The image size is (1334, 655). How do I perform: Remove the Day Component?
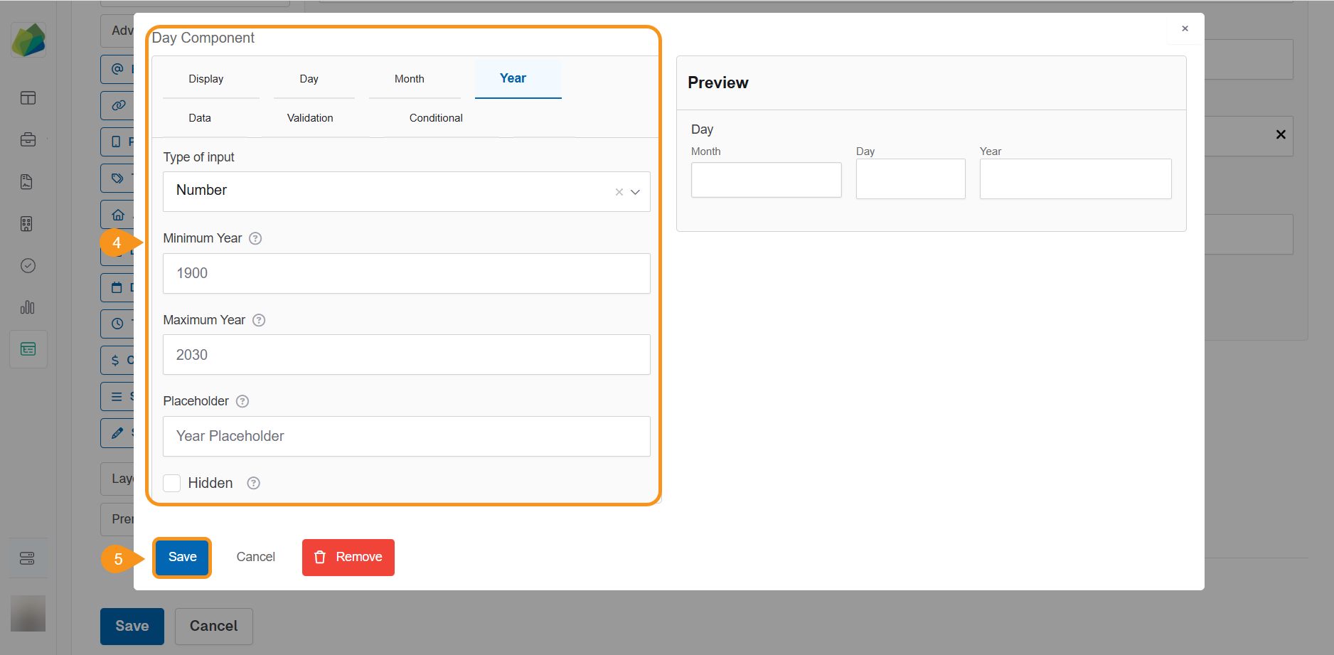(x=348, y=557)
